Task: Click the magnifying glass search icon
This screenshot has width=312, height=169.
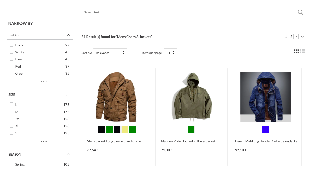Action: click(300, 12)
